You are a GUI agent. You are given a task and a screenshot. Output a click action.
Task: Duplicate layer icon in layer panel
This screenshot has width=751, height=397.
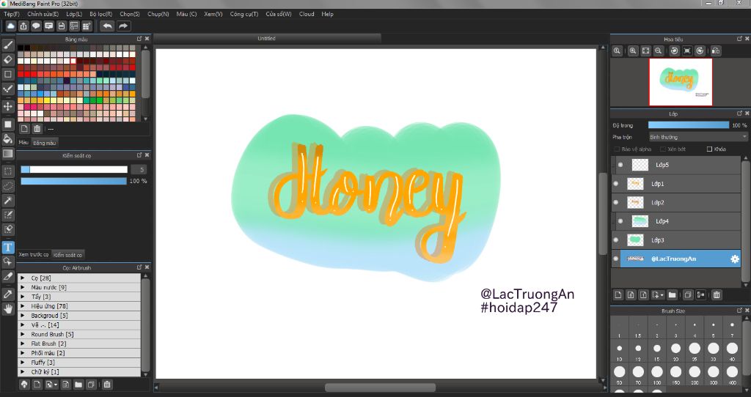(688, 294)
